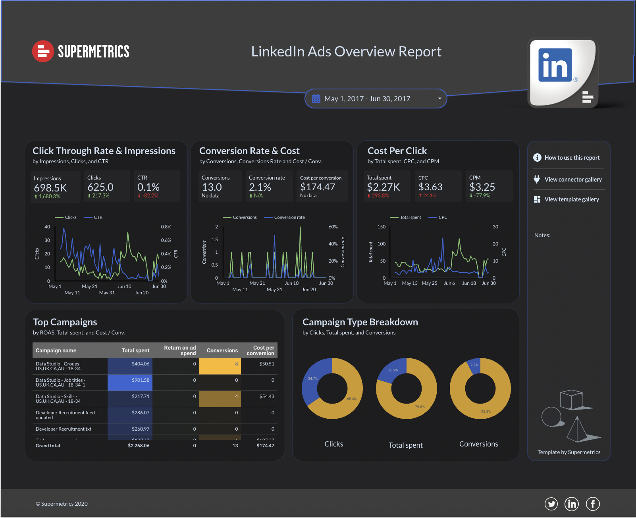Sort table by Campaign name header
This screenshot has height=518, width=636.
point(56,350)
